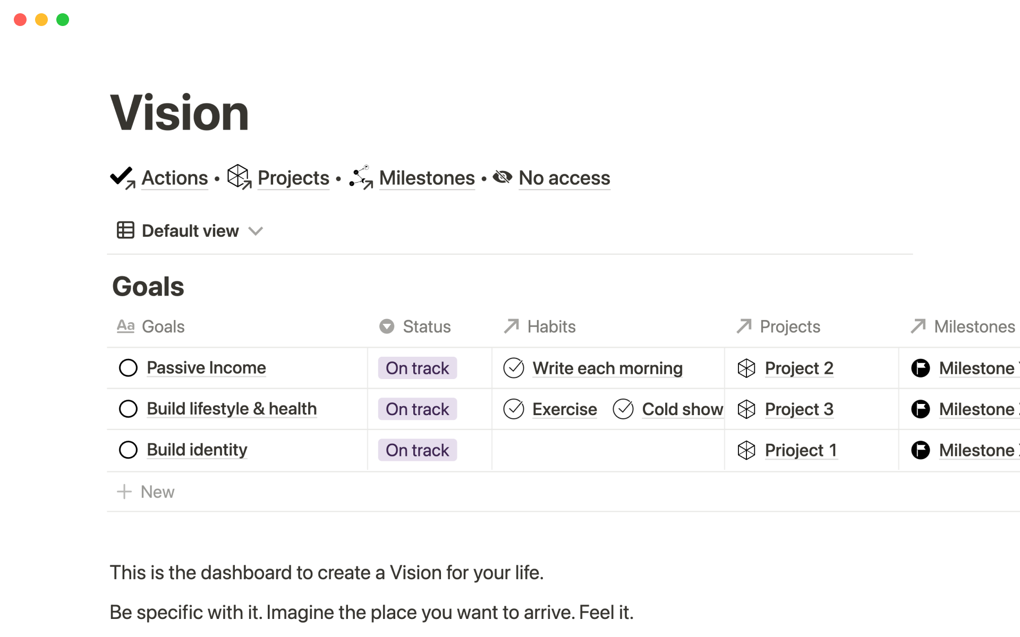This screenshot has width=1020, height=637.
Task: Open the Goals column header
Action: click(151, 326)
